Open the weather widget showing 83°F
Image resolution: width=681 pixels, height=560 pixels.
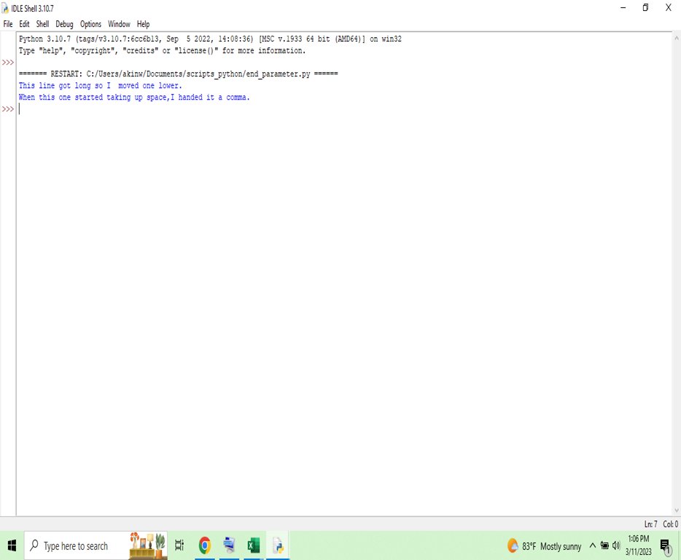coord(544,545)
